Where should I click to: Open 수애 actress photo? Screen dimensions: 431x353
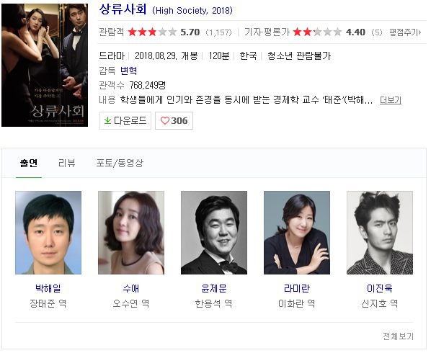pos(131,233)
